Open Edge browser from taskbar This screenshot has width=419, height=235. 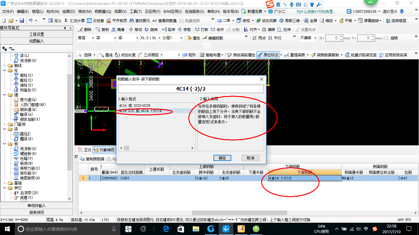coord(166,229)
